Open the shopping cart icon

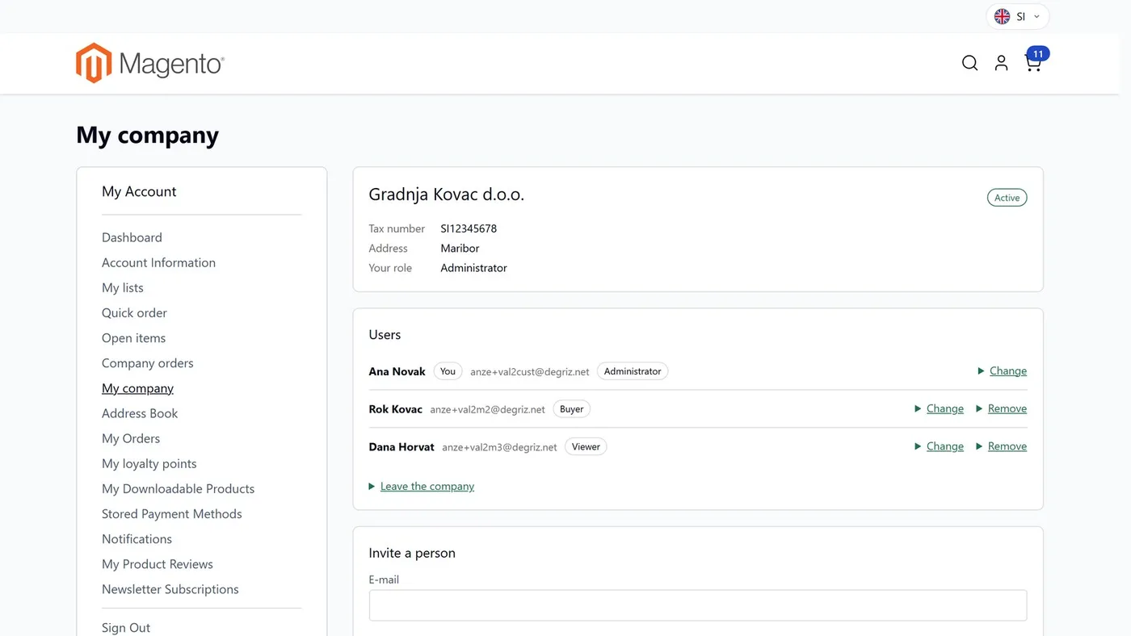[1032, 64]
